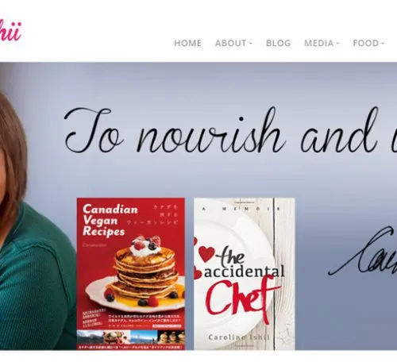Image resolution: width=397 pixels, height=362 pixels.
Task: Expand the caret beside MEDIA
Action: tap(337, 44)
